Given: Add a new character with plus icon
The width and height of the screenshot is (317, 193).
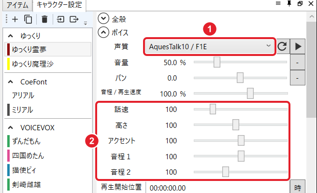Looking at the screenshot, I should (15, 19).
